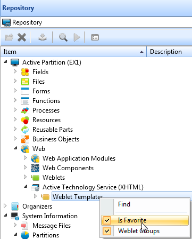Click the Processes arrows icon
Image resolution: width=192 pixels, height=239 pixels.
(25, 110)
